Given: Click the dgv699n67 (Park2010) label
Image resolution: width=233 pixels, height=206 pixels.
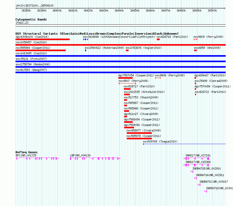Looking at the screenshot, I should pos(210,75).
